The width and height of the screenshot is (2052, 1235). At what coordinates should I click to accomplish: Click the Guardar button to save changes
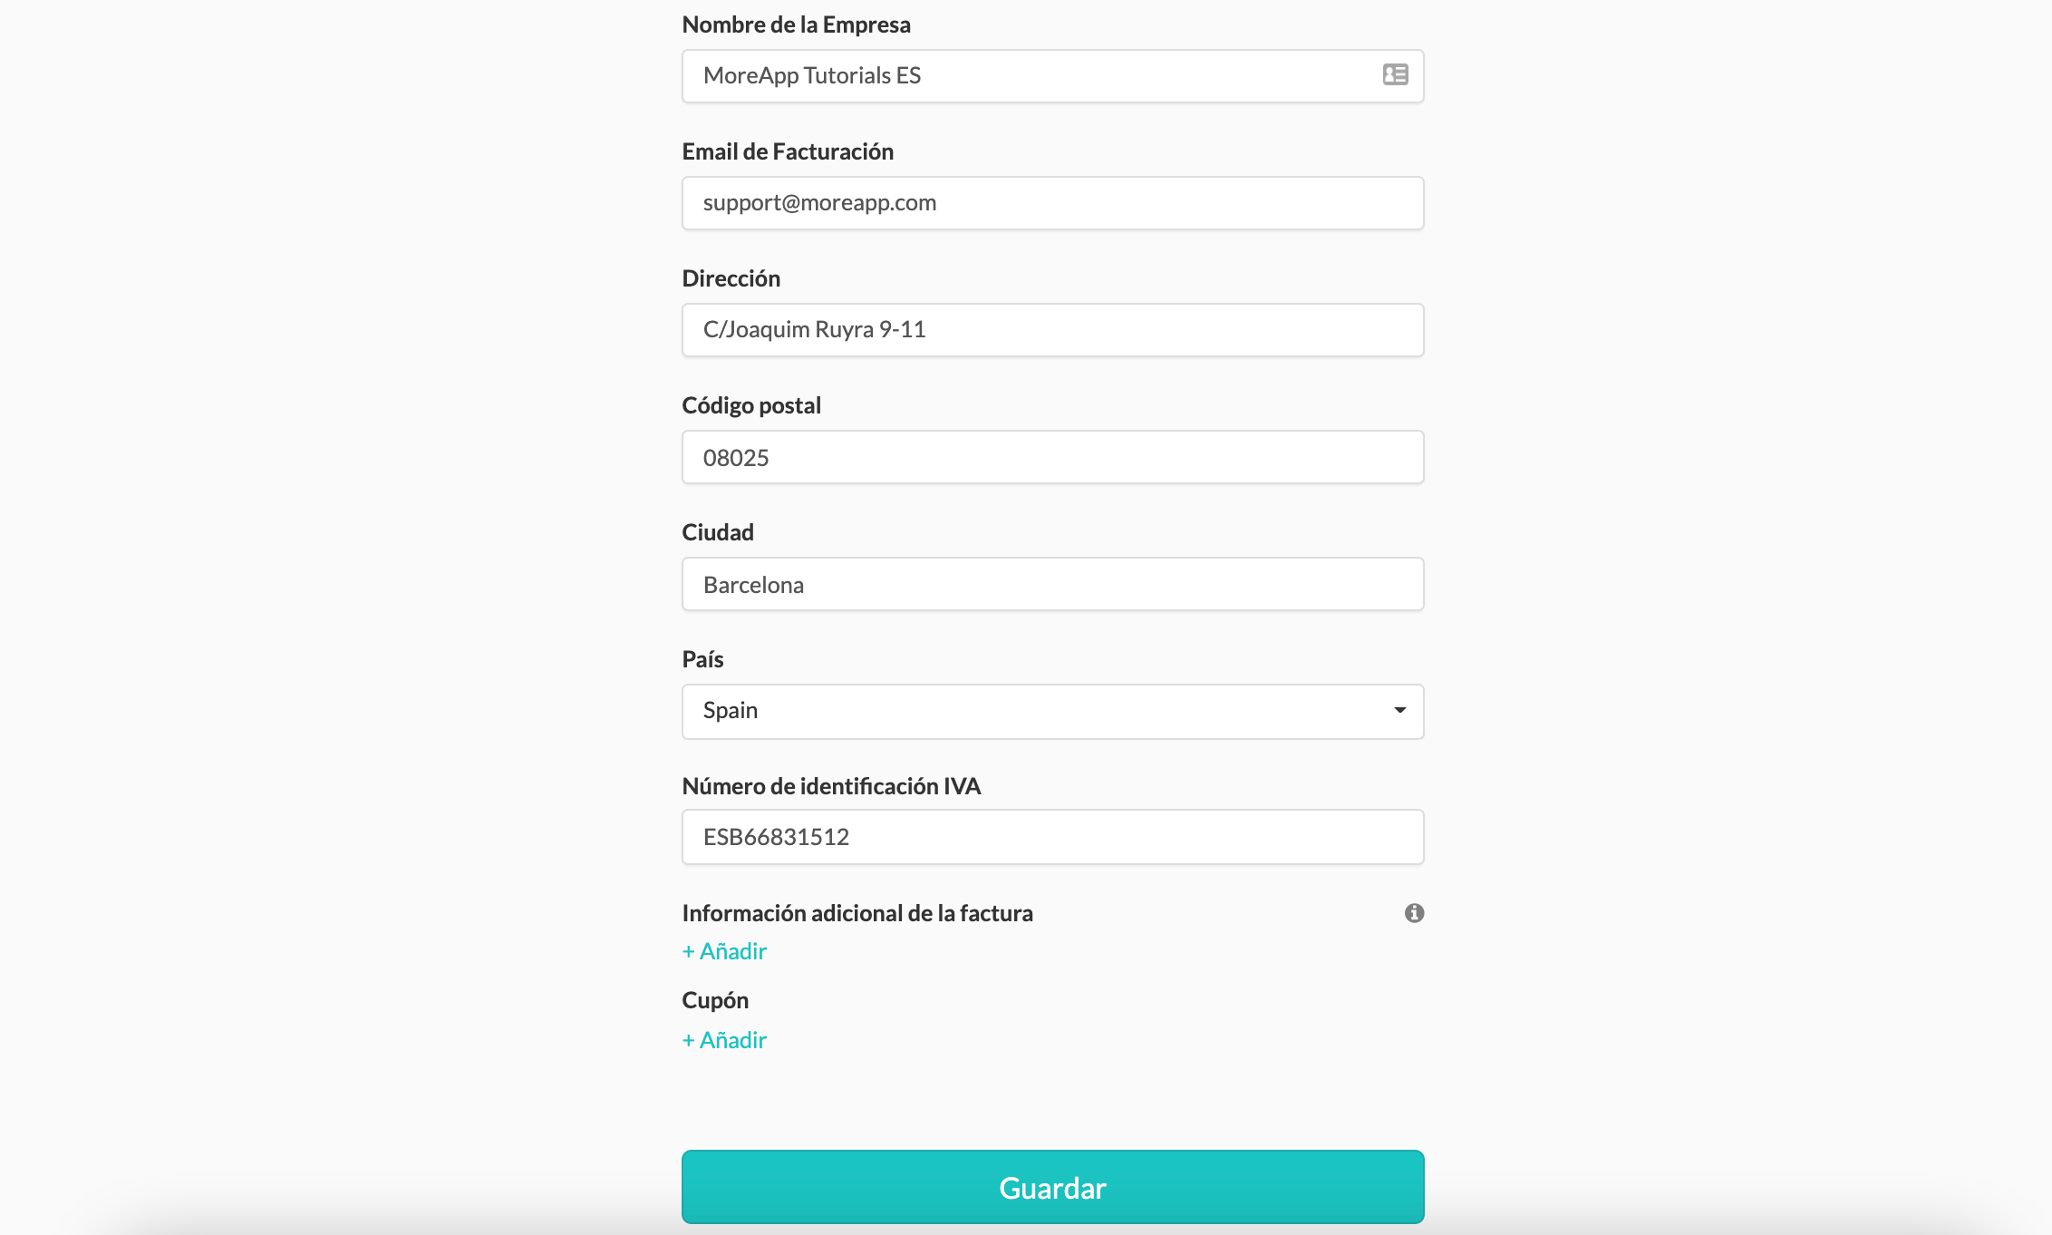pos(1052,1187)
